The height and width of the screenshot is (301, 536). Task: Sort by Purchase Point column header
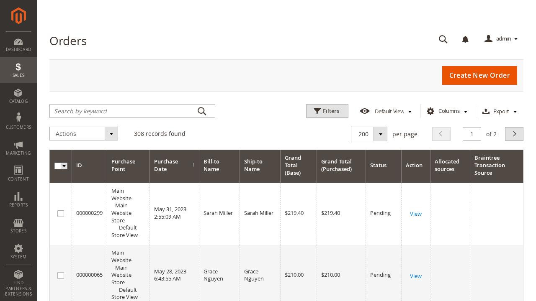coord(128,166)
